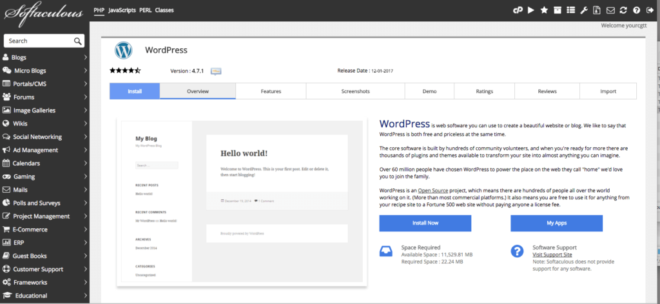Open the wrench settings icon

[584, 10]
